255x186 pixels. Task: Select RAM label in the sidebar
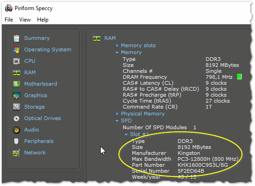tap(30, 72)
